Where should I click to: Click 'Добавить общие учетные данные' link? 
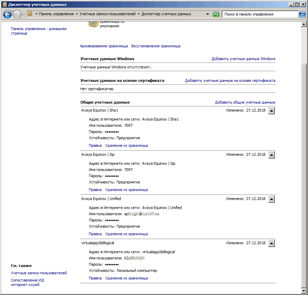coord(245,102)
